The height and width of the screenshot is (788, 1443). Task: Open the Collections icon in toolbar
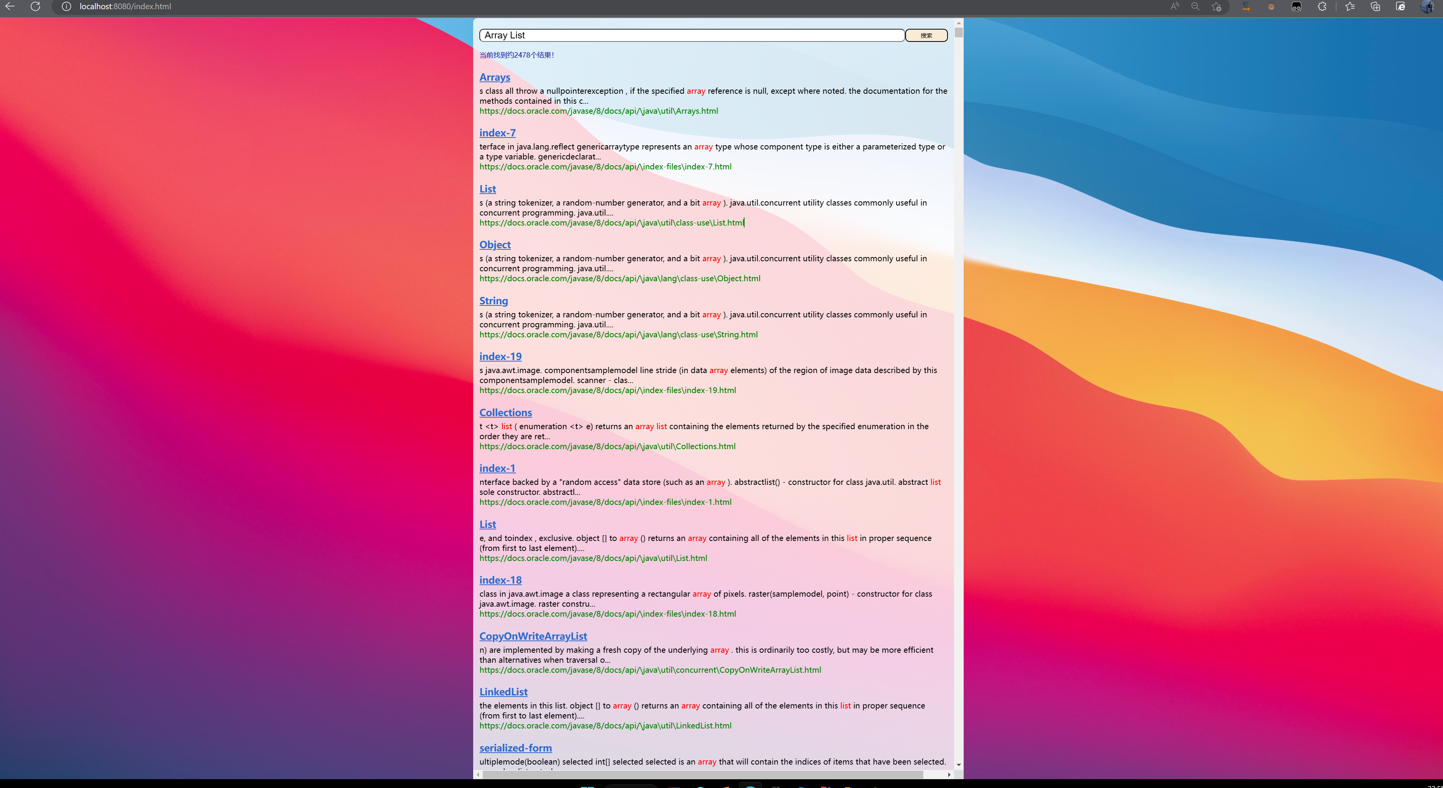(1375, 7)
